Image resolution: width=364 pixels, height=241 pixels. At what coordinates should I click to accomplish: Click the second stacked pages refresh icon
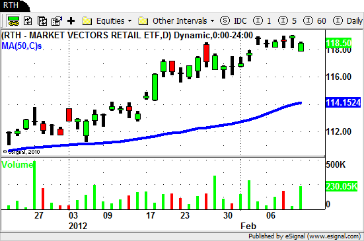(42, 21)
